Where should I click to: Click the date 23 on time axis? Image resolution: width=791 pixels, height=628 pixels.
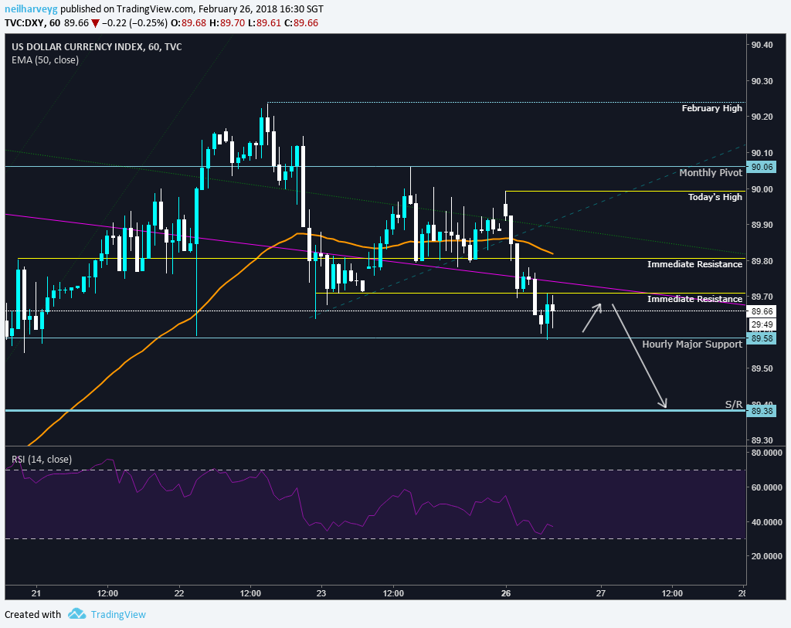click(321, 593)
